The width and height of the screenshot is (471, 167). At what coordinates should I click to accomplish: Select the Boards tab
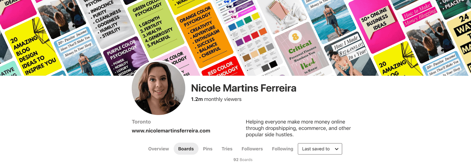pyautogui.click(x=186, y=149)
